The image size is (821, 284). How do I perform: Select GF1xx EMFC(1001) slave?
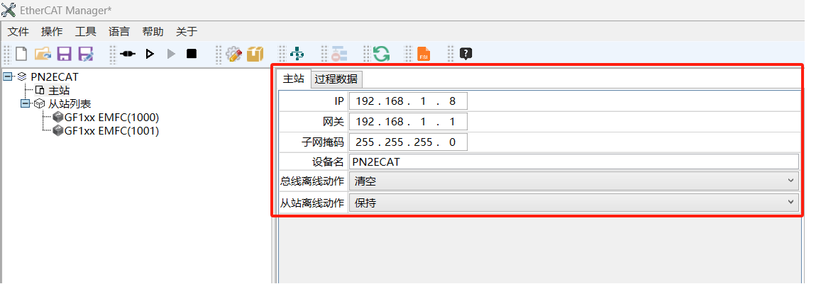[x=111, y=131]
